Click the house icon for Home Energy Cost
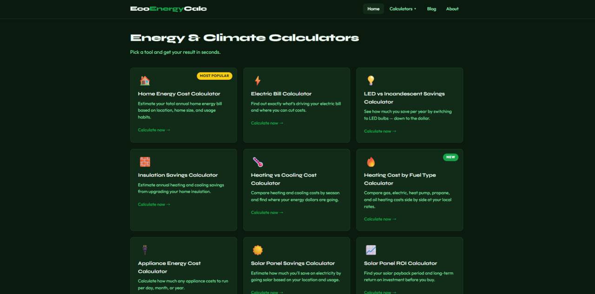The image size is (595, 294). (x=145, y=81)
